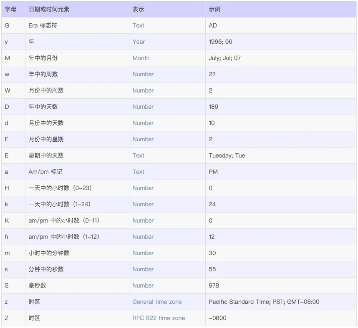Click the 日期或时间元素 column header

[49, 9]
